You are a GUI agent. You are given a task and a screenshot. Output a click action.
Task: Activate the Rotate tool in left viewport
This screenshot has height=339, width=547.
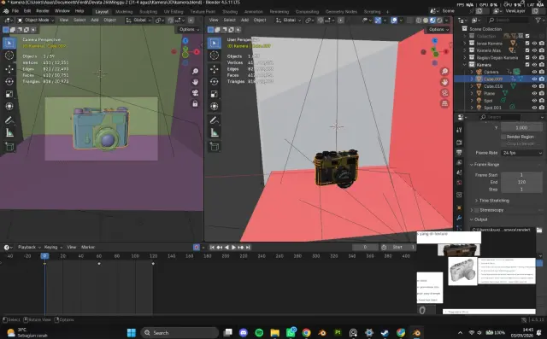pyautogui.click(x=9, y=81)
